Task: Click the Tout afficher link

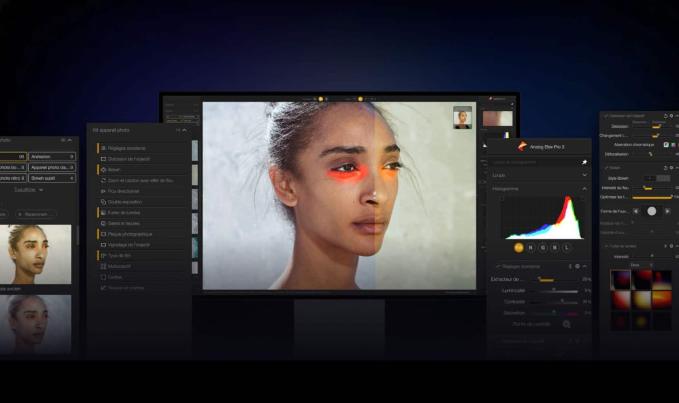Action: pyautogui.click(x=29, y=189)
